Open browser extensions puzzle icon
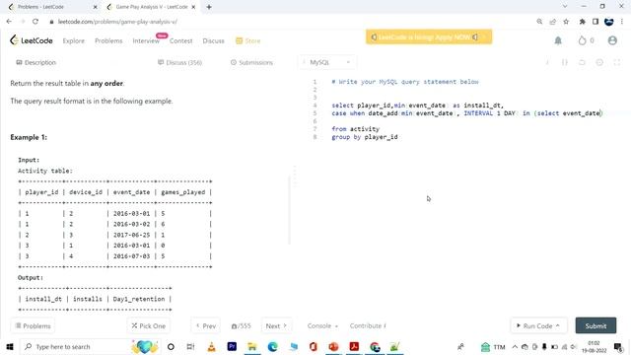This screenshot has width=631, height=355. [x=582, y=22]
